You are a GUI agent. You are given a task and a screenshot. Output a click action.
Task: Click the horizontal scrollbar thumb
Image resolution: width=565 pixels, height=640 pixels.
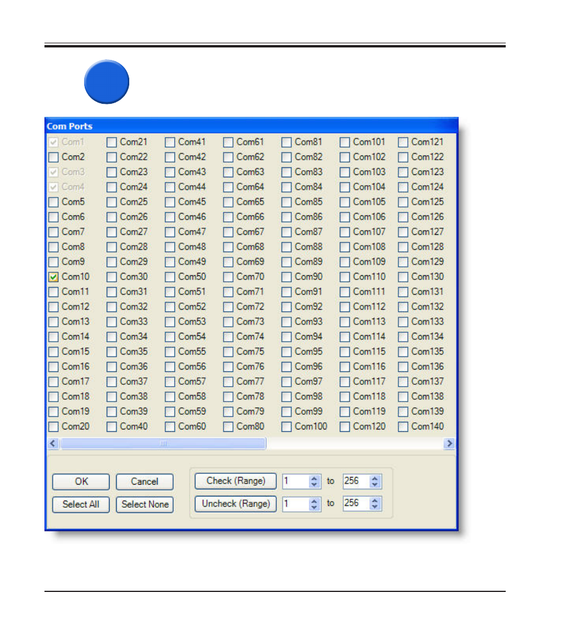coord(163,443)
